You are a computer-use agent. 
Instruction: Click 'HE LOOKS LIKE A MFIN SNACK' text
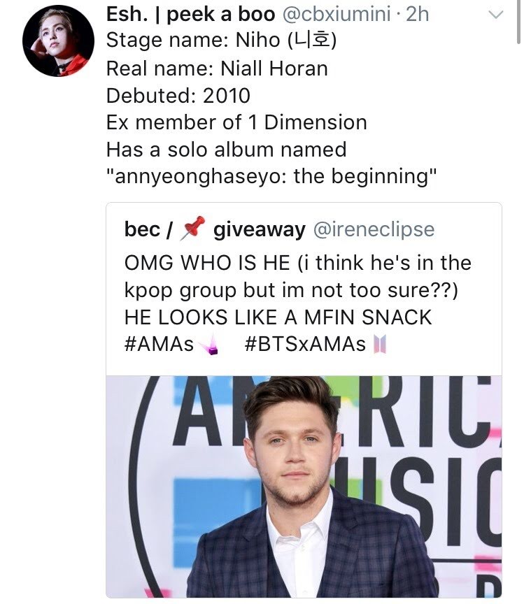(278, 317)
